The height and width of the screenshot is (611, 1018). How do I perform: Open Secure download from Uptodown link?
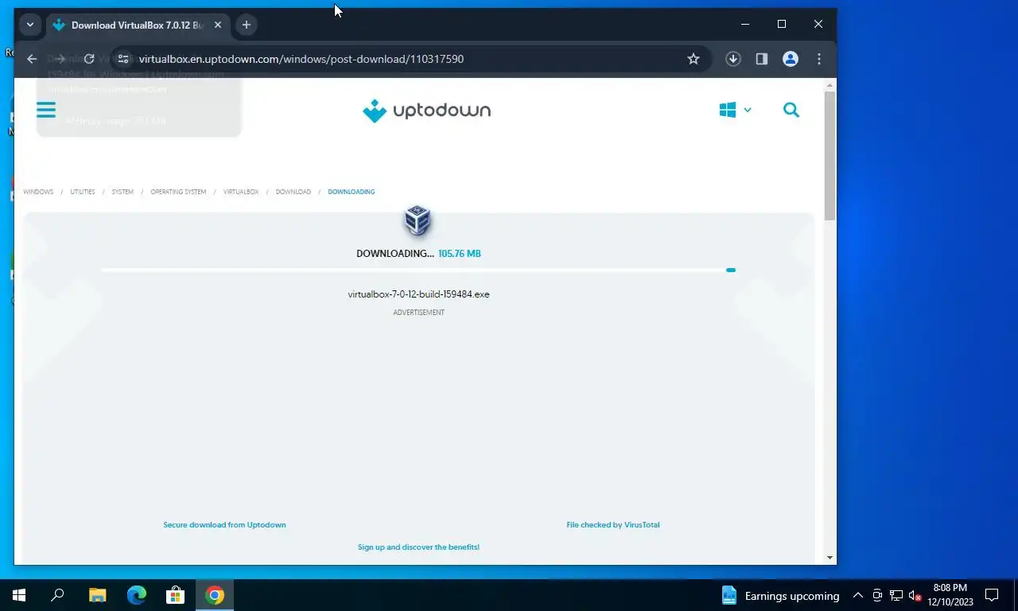coord(224,525)
